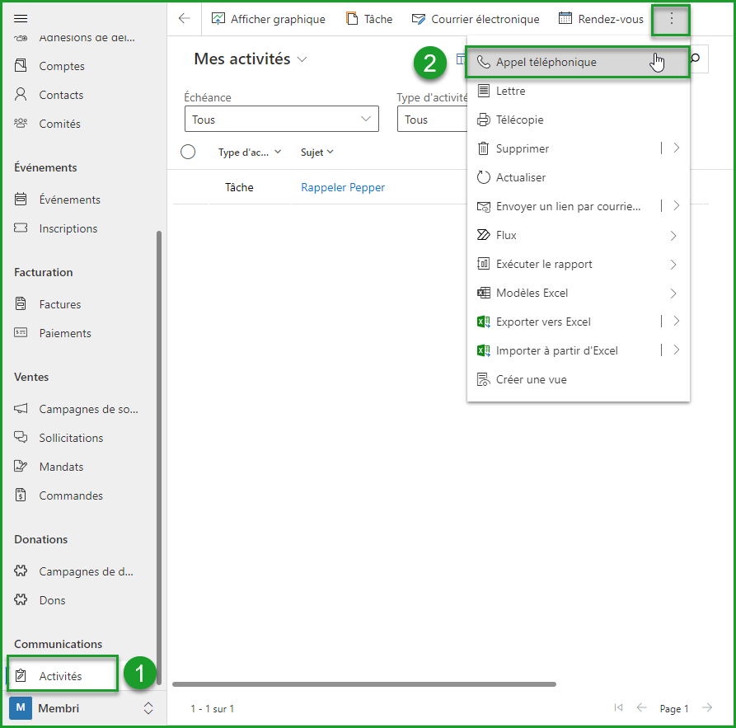
Task: Create a new Tâche from toolbar
Action: tap(368, 19)
